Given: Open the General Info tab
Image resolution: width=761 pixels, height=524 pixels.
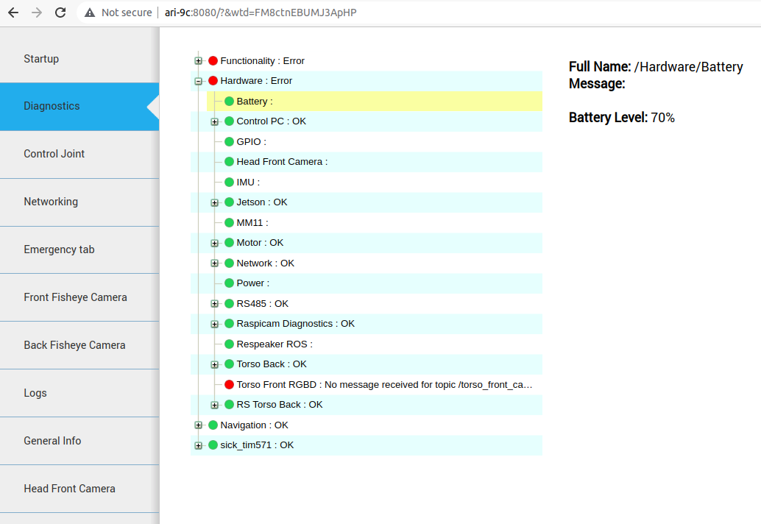Looking at the screenshot, I should pyautogui.click(x=79, y=441).
